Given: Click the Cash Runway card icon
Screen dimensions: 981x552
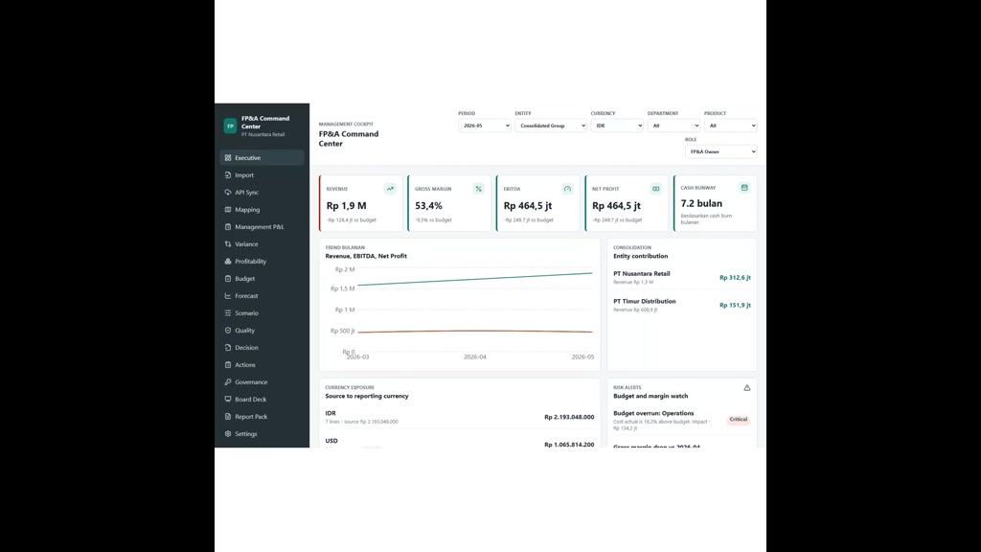Looking at the screenshot, I should coord(744,187).
